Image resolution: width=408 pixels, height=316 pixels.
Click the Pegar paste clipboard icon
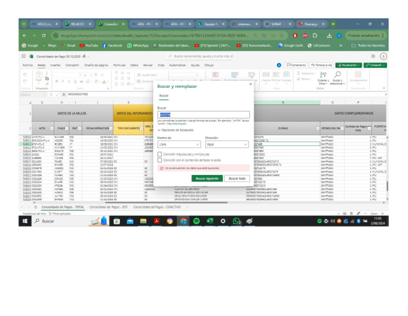pyautogui.click(x=38, y=76)
